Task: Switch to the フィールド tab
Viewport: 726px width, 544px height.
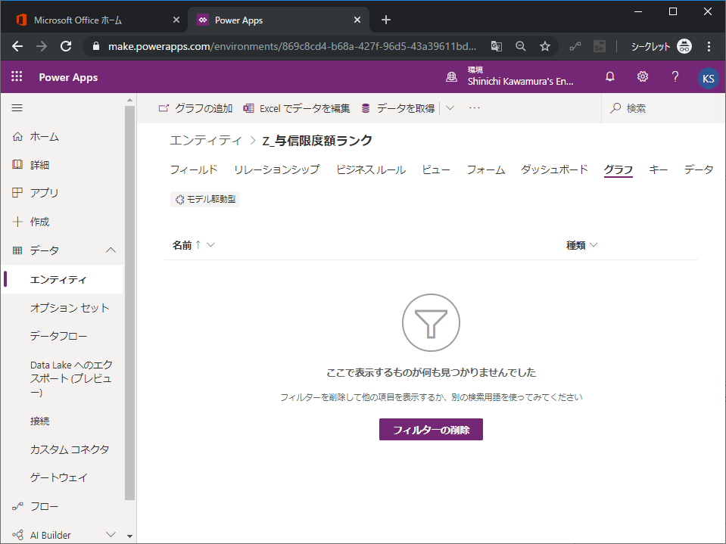Action: tap(194, 169)
